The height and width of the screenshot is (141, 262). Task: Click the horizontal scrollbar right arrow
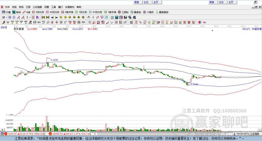pyautogui.click(x=225, y=134)
